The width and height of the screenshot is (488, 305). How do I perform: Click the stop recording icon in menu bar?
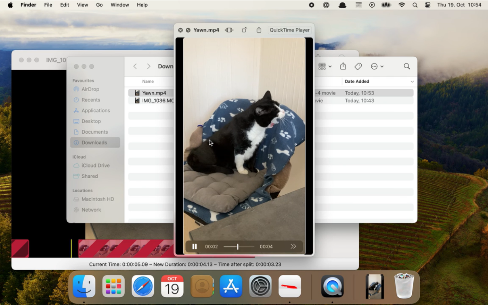point(312,5)
